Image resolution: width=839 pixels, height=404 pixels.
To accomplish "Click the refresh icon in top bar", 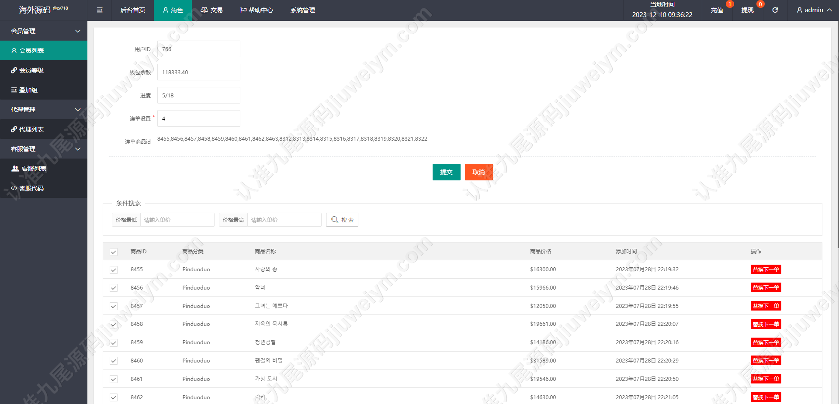I will [775, 10].
